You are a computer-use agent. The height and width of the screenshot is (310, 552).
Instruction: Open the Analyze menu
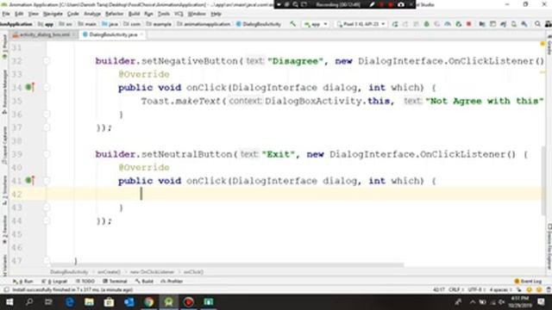coord(92,14)
